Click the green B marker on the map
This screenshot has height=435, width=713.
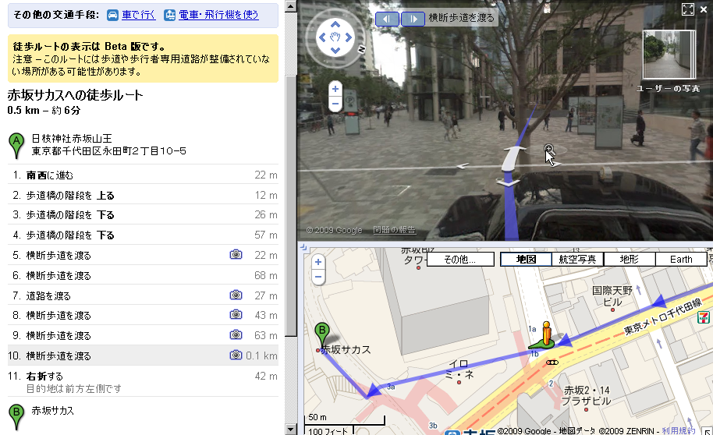pos(322,334)
